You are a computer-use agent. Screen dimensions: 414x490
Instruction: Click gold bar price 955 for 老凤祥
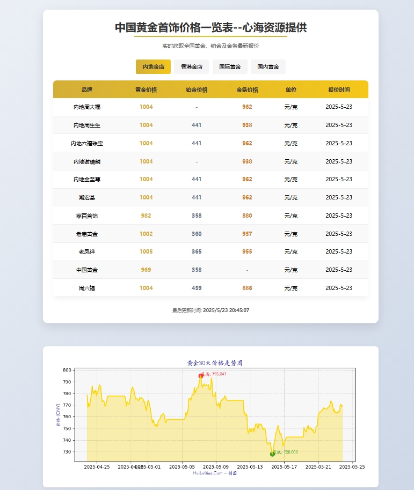click(247, 251)
